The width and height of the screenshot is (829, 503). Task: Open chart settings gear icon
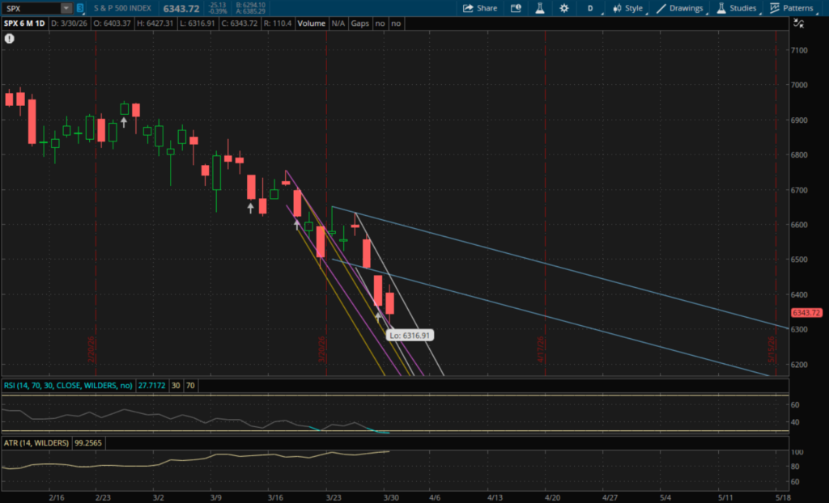[x=563, y=8]
